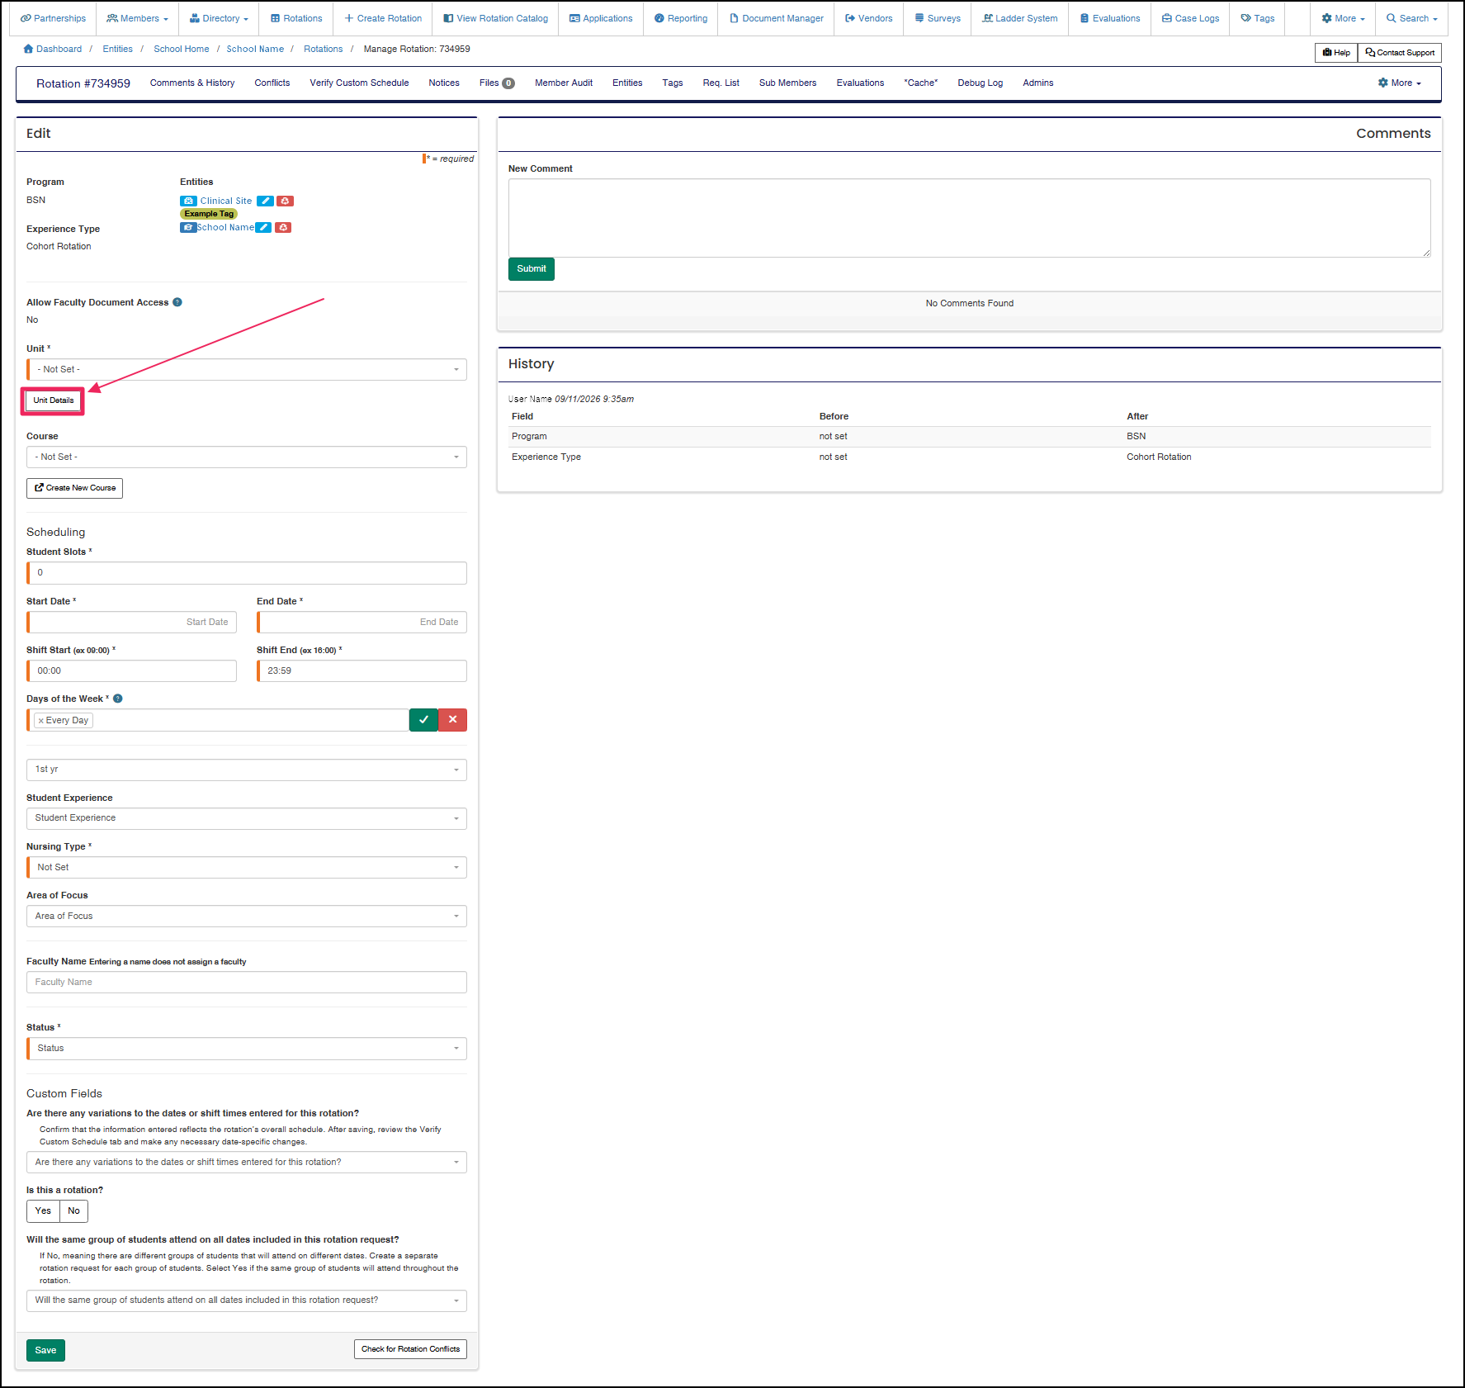1465x1388 pixels.
Task: Open the Student Experience dropdown
Action: (247, 818)
